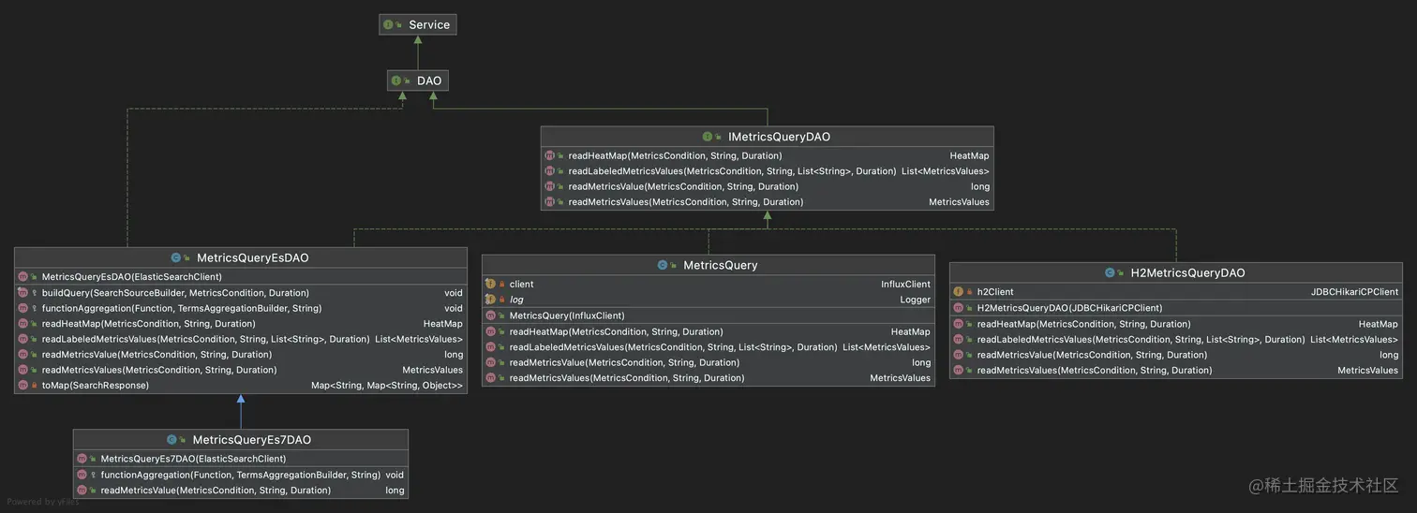Click method icon of toMap in MetricsQueryEsDAO
This screenshot has width=1417, height=513.
(22, 385)
